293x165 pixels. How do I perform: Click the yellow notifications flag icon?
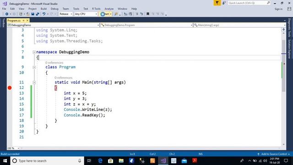(x=217, y=3)
